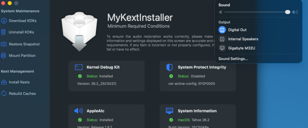Viewport: 308px width, 128px height.
Task: Click Status: Installed under AppleAlc
Action: tap(100, 120)
